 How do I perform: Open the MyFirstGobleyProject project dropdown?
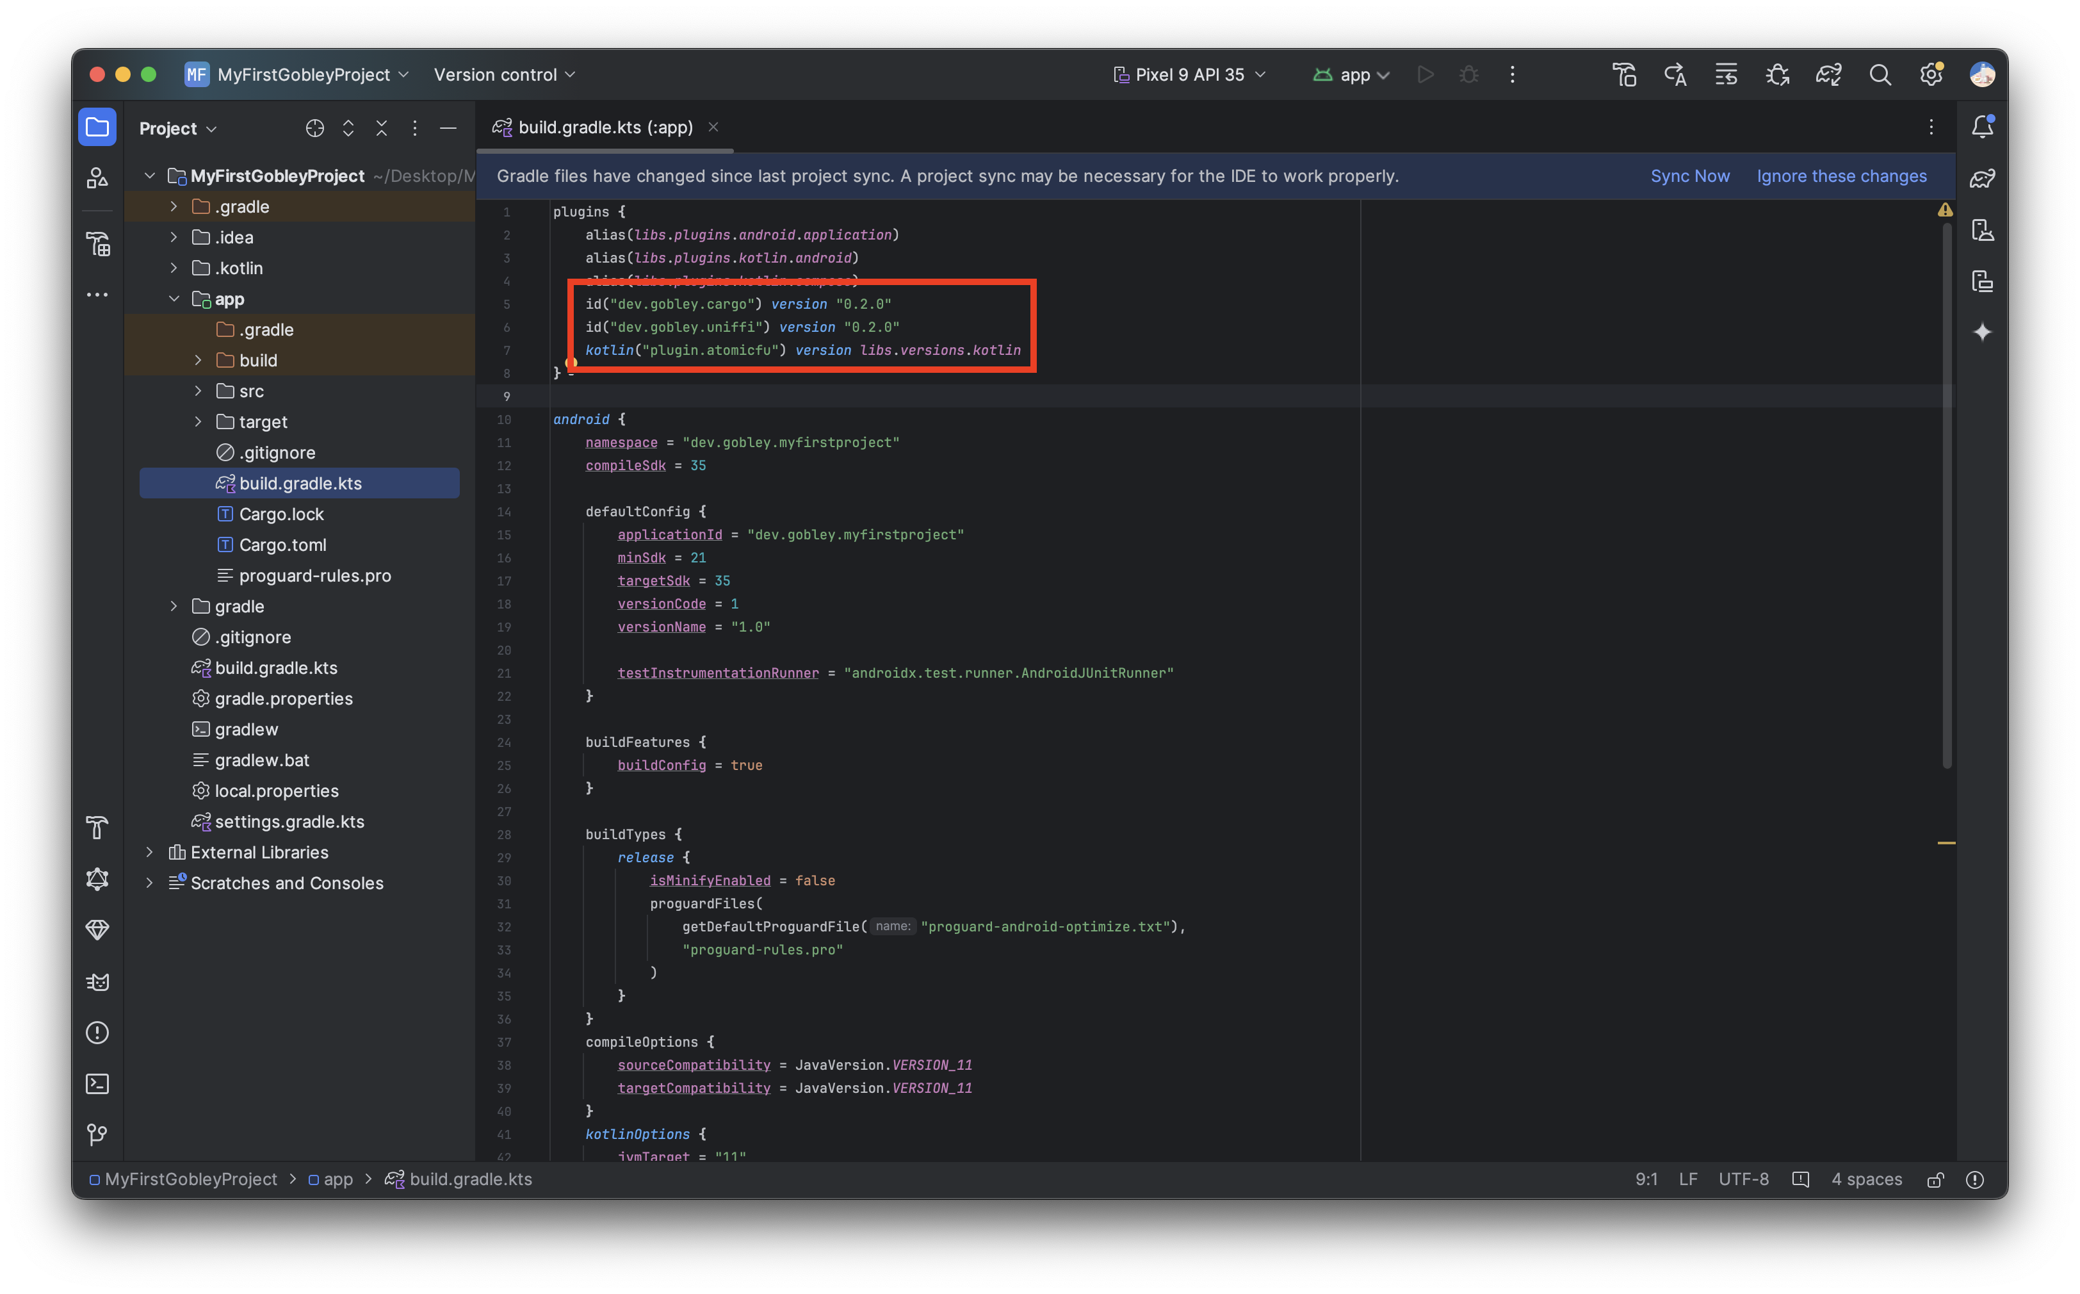click(297, 76)
